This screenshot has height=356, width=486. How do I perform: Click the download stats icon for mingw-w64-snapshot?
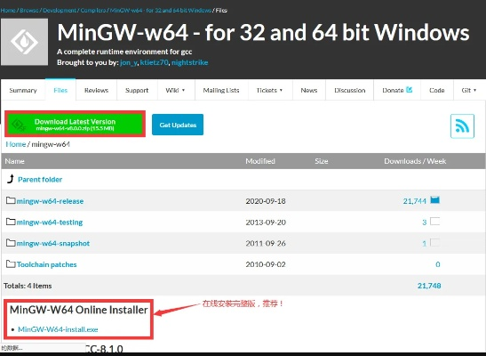coord(434,242)
